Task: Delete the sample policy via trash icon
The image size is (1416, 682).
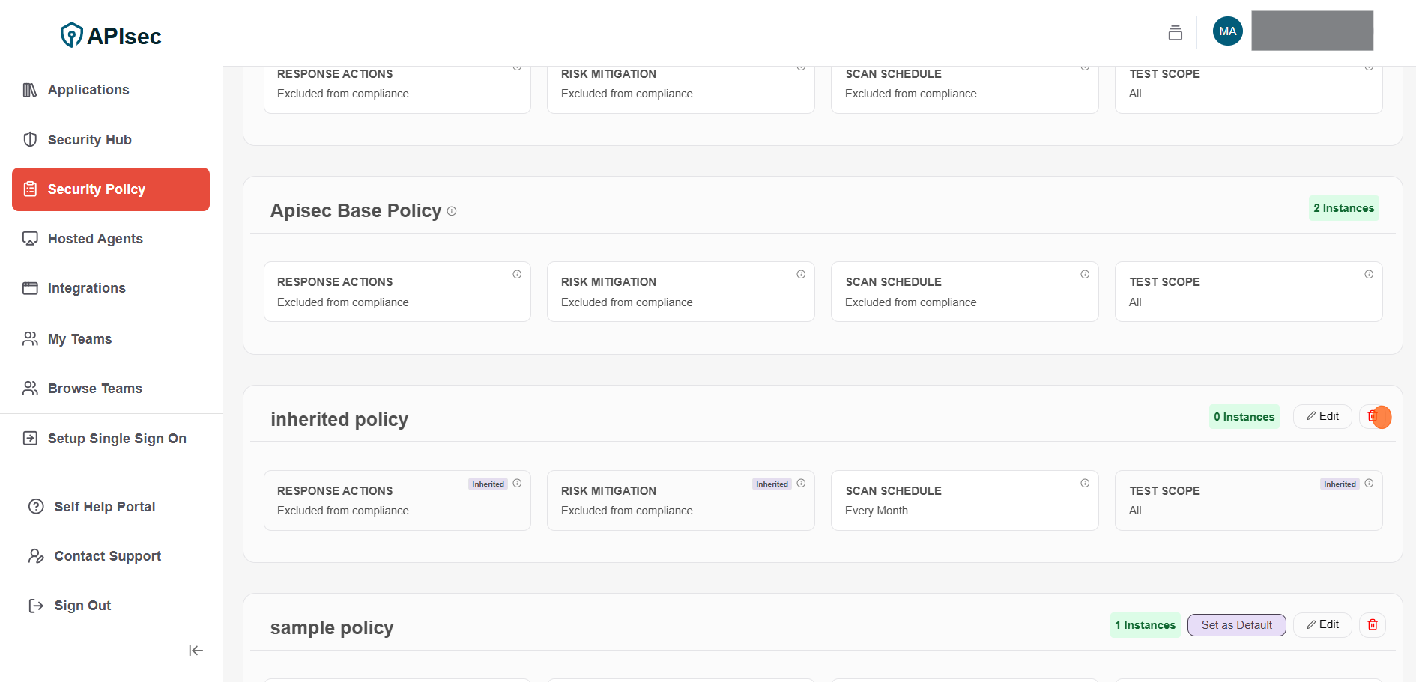Action: 1372,625
